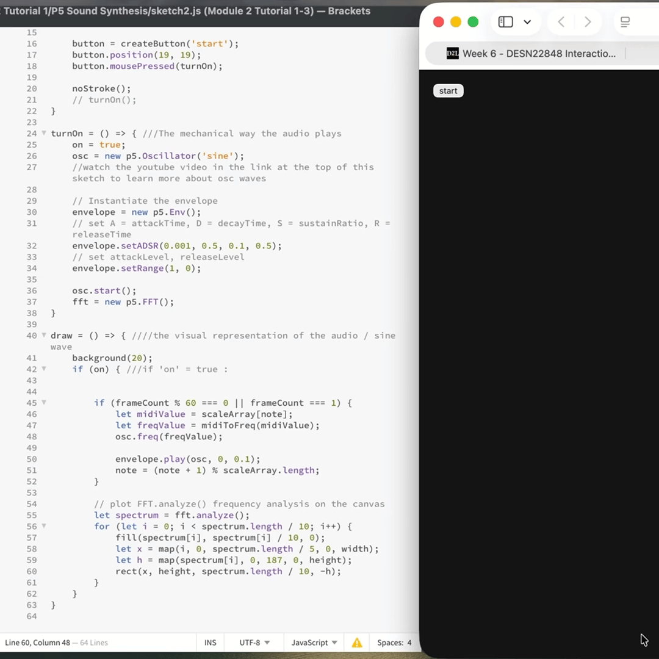Click the Line 60, Column 48 status indicator
659x659 pixels.
click(37, 642)
